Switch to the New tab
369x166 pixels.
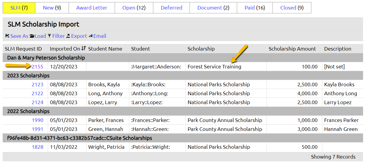click(x=52, y=8)
